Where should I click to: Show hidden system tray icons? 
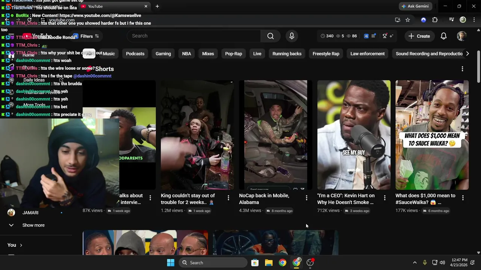tap(415, 262)
